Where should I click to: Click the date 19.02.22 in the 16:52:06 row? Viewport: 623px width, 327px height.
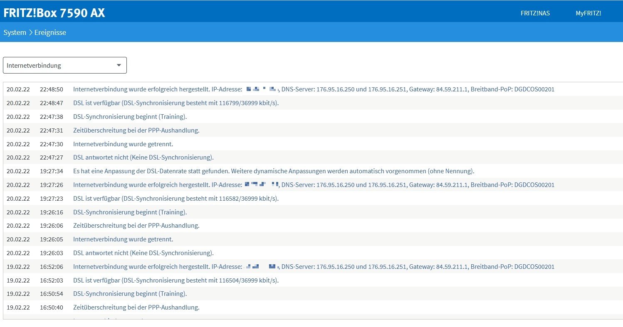pyautogui.click(x=18, y=267)
